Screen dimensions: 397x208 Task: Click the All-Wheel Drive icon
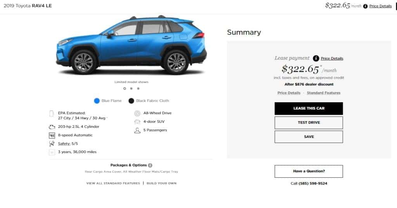(x=137, y=113)
